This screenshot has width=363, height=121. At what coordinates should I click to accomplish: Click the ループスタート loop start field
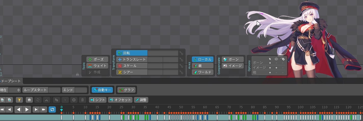[55, 90]
